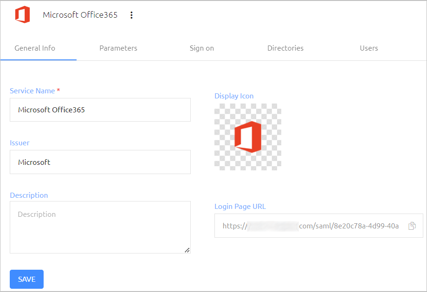Click the Description resize handle
The image size is (427, 292).
187,250
